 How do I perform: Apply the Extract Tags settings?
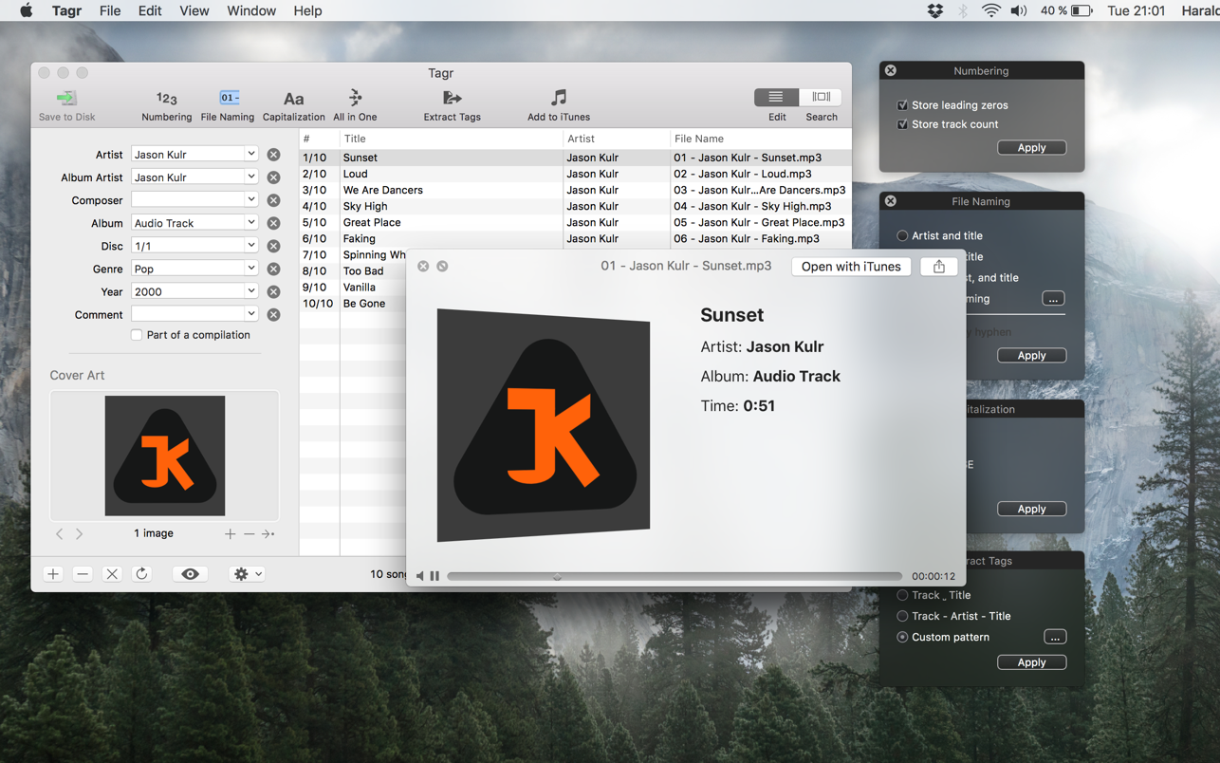coord(1031,662)
